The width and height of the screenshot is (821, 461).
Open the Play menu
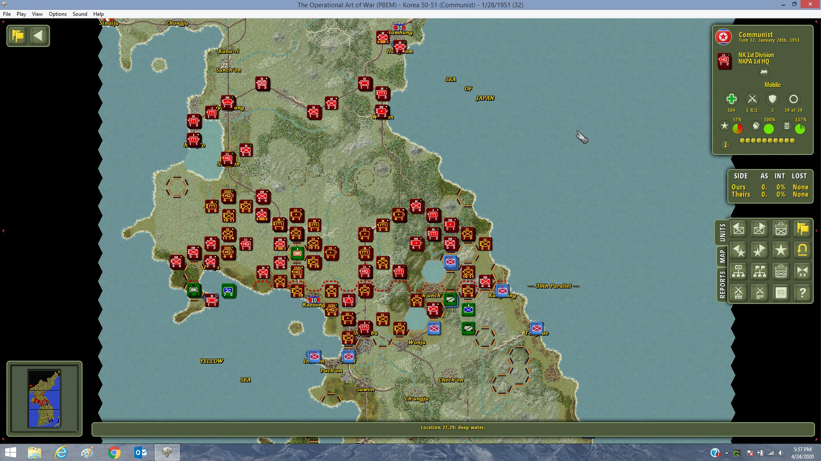pyautogui.click(x=21, y=14)
